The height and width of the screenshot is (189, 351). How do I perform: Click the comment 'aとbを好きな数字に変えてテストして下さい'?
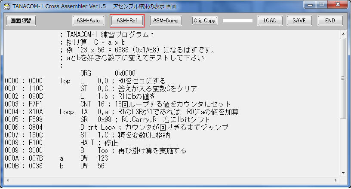pos(135,58)
